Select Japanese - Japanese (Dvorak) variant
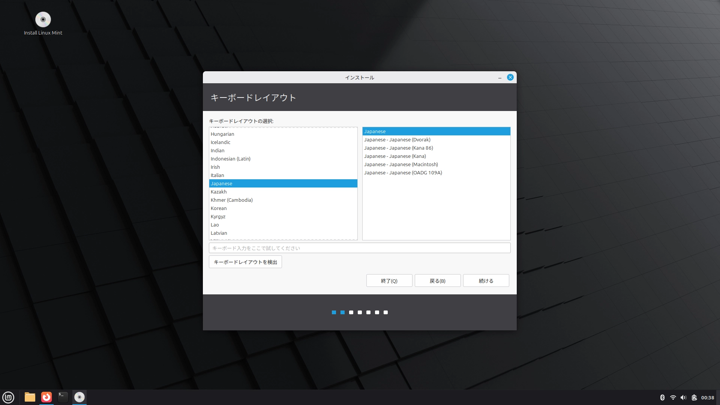 coord(397,139)
